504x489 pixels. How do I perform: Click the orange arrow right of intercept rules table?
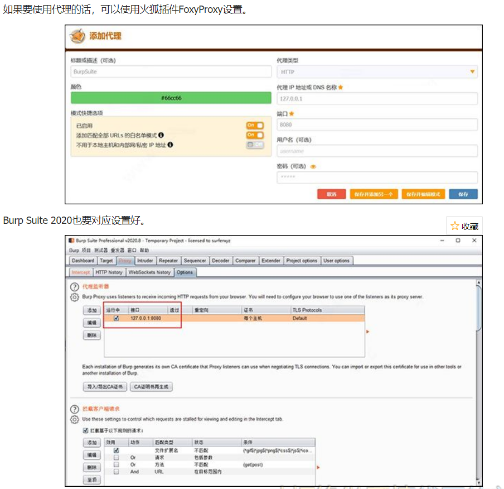(x=318, y=467)
